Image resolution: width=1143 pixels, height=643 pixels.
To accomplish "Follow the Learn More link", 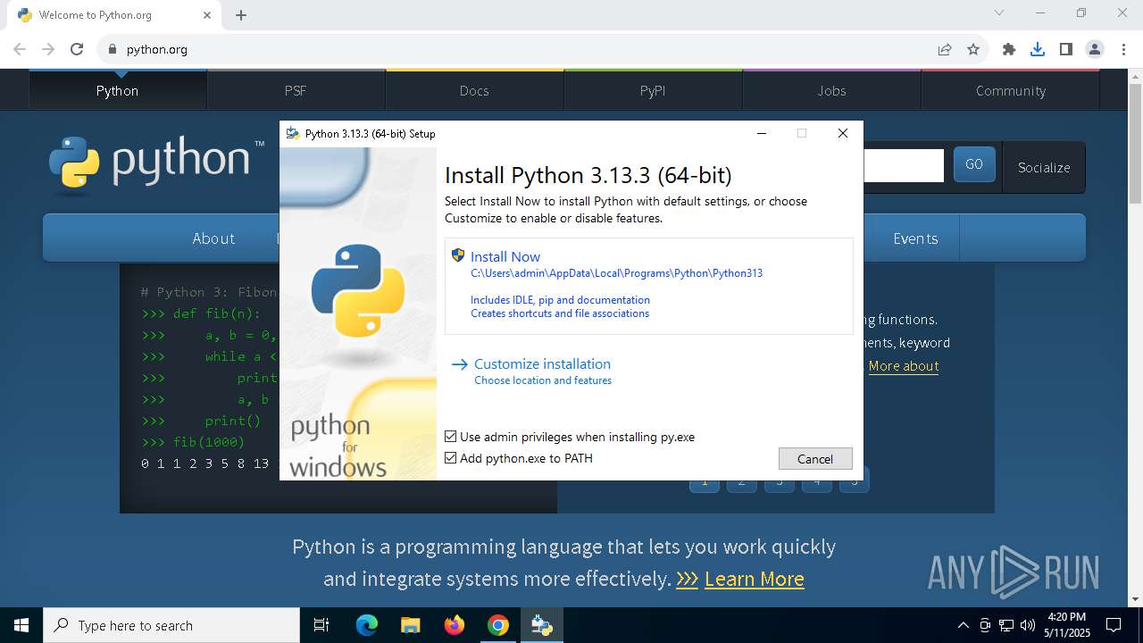I will (x=755, y=579).
